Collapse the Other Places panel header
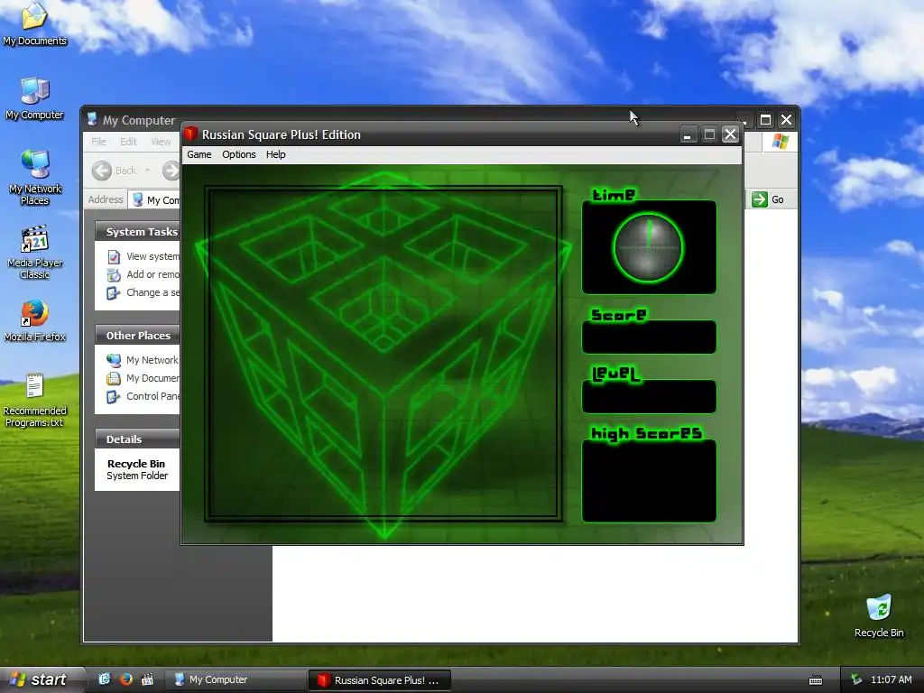 [x=137, y=336]
